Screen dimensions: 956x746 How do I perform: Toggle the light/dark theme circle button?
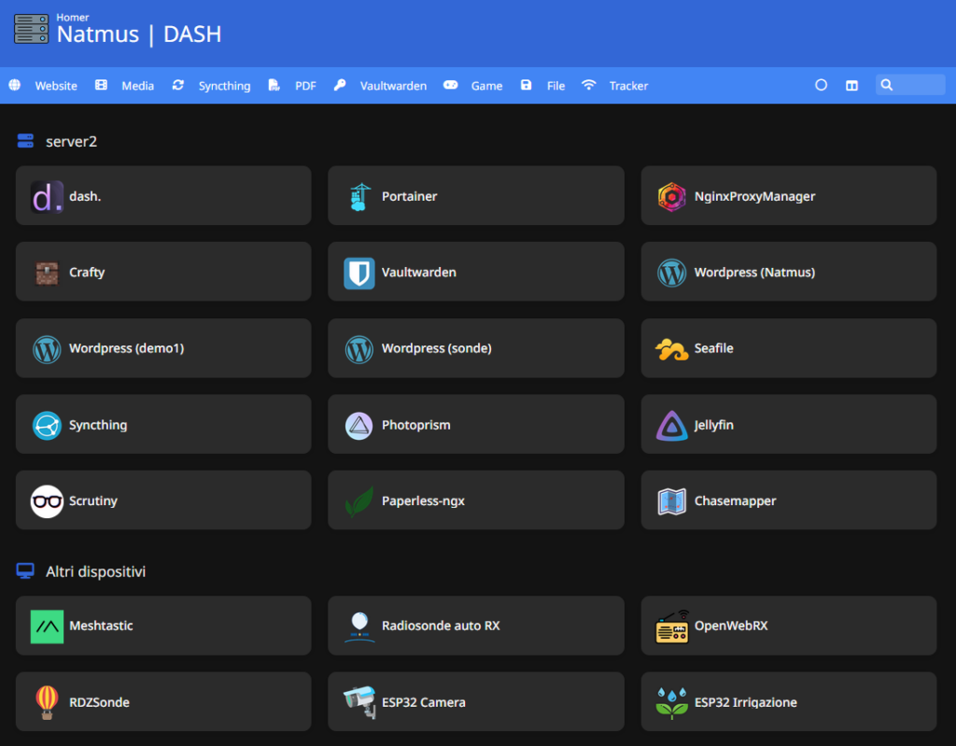pos(821,85)
